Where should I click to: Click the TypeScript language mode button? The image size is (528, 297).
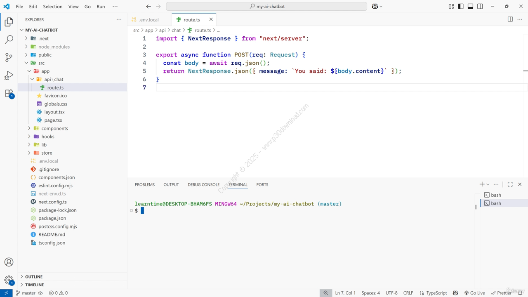click(433, 293)
